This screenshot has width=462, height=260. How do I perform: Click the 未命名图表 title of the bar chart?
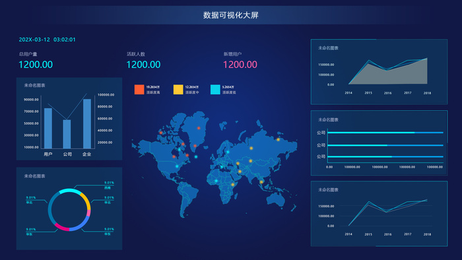(34, 85)
